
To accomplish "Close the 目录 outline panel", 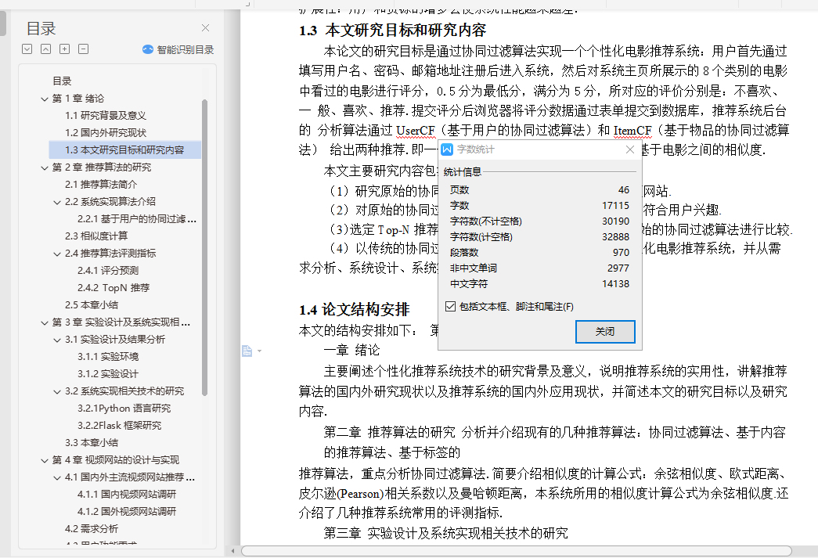I will coord(206,27).
